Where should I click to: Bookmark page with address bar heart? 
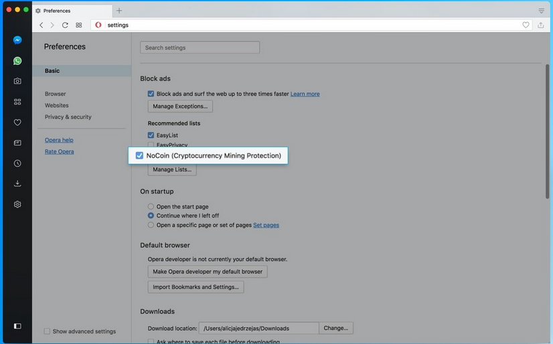coord(526,25)
